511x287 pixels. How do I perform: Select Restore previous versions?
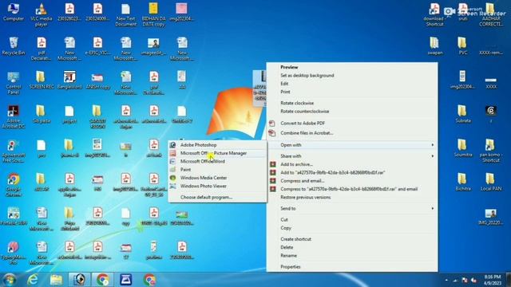click(x=305, y=197)
